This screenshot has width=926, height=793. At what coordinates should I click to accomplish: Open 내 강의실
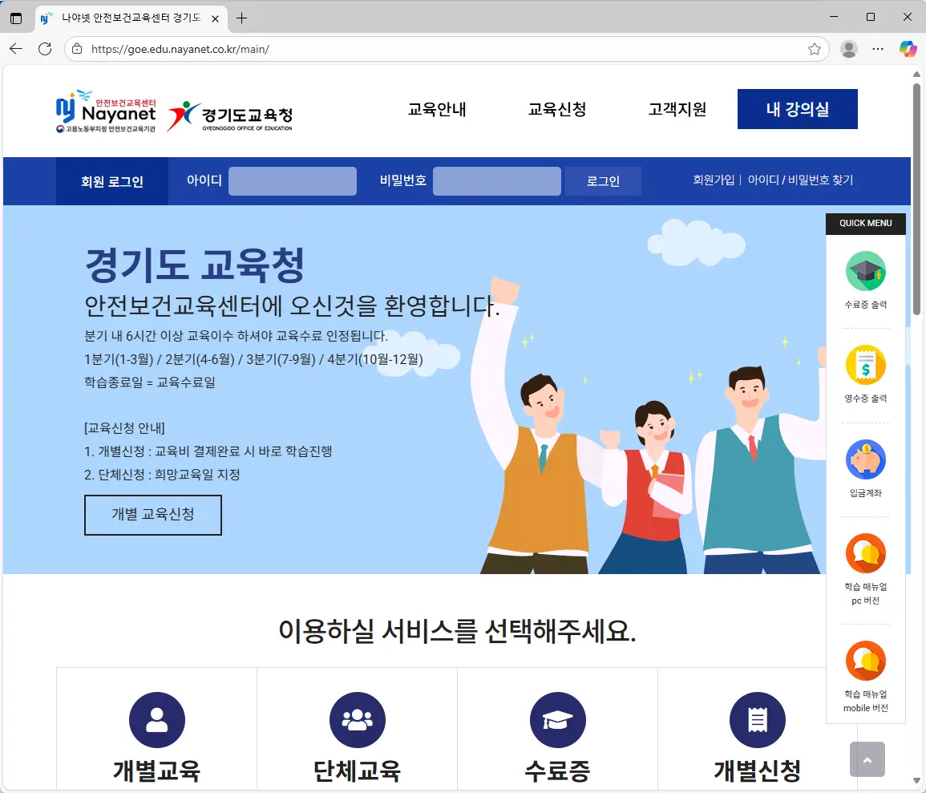(797, 109)
